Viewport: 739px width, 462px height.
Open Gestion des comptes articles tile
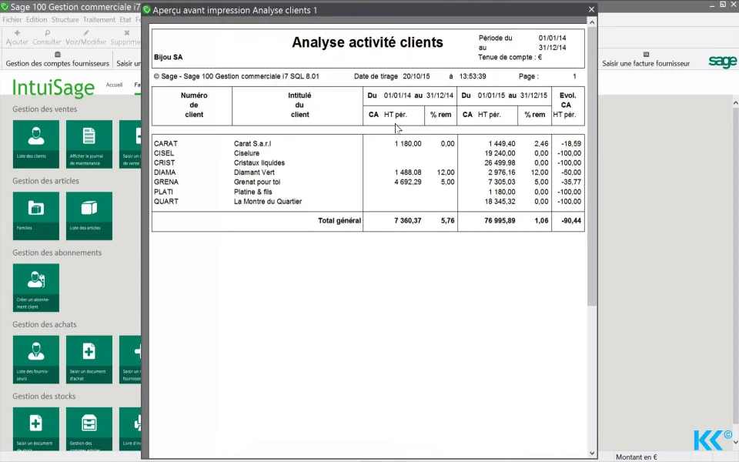[89, 429]
